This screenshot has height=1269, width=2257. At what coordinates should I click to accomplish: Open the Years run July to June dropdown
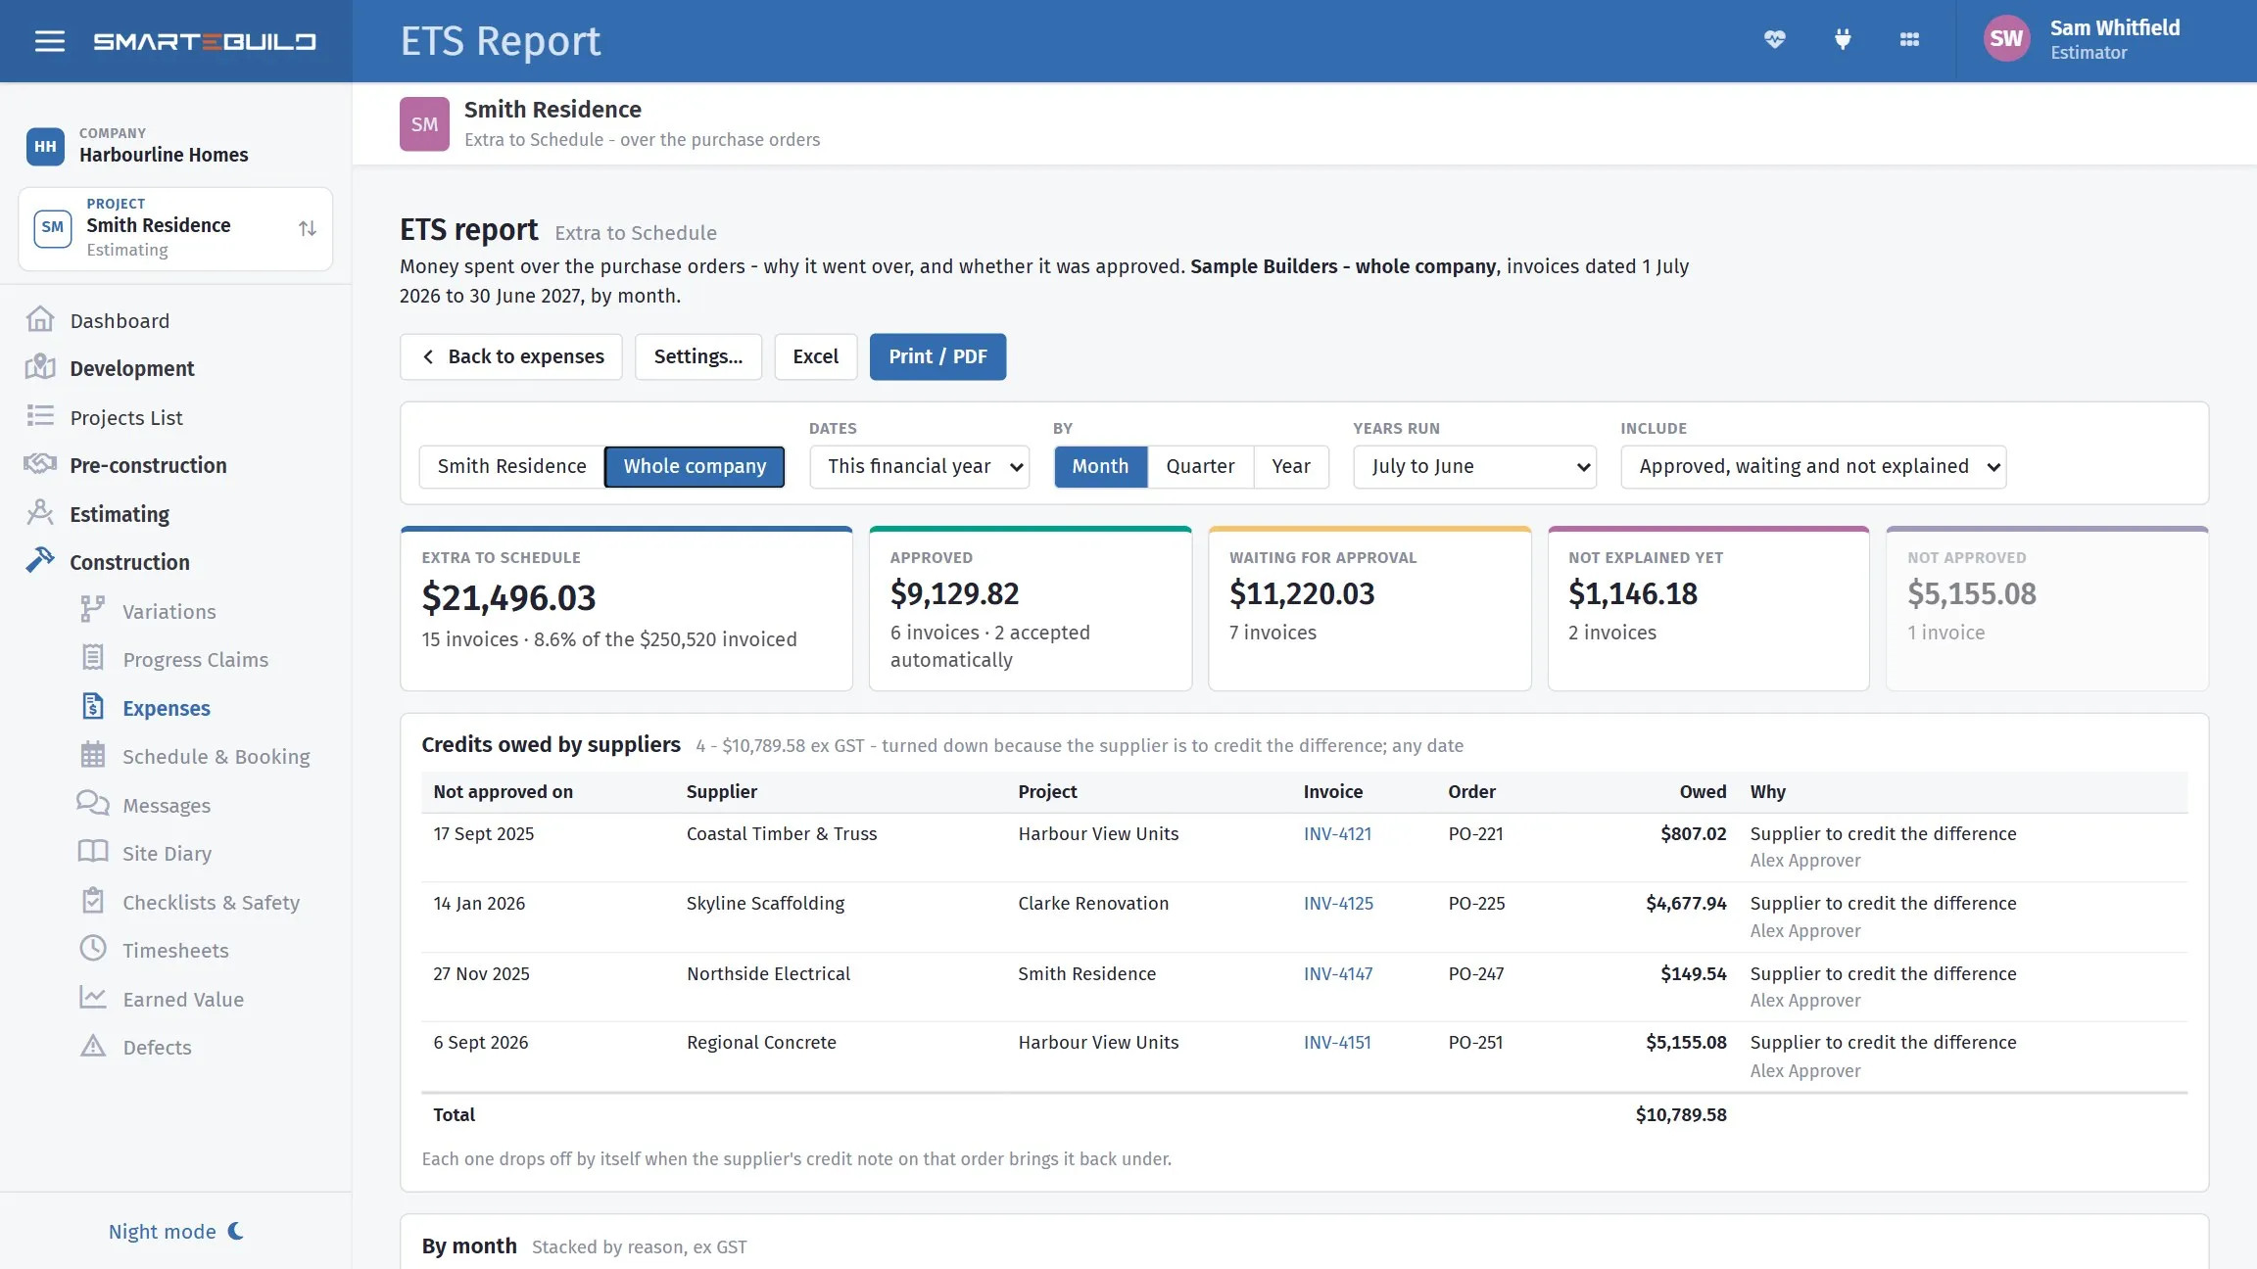click(x=1474, y=467)
